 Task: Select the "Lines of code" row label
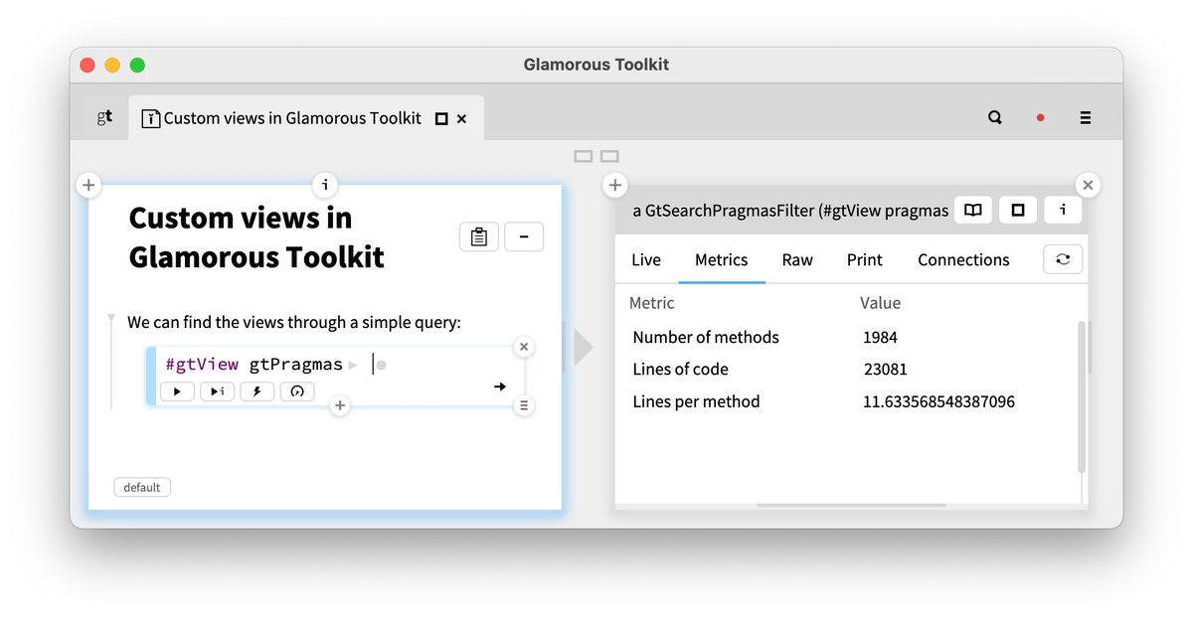coord(681,369)
